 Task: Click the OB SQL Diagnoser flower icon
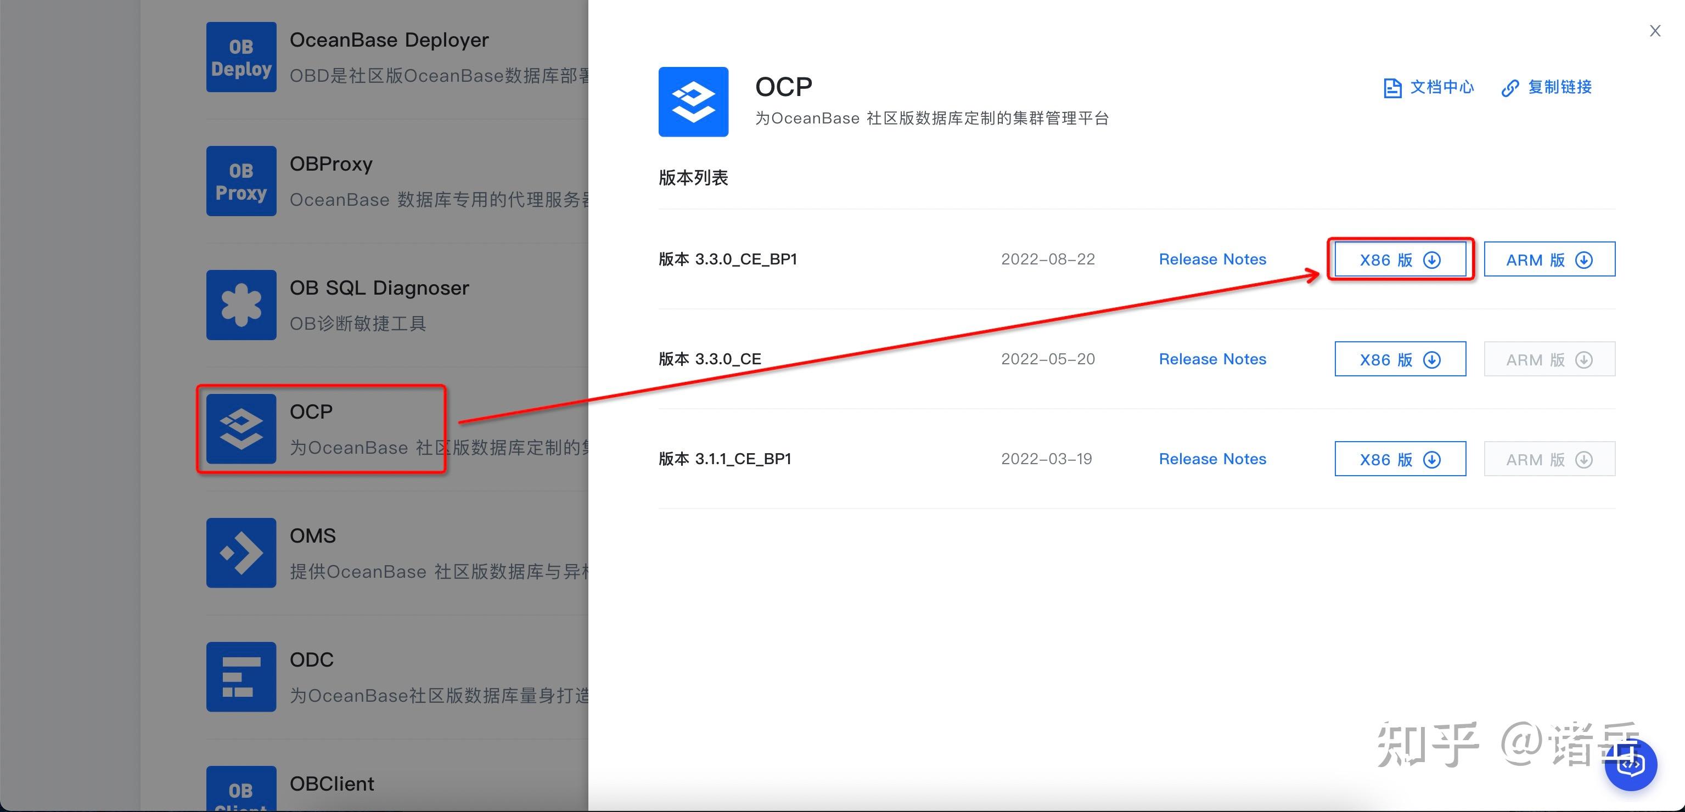click(241, 305)
